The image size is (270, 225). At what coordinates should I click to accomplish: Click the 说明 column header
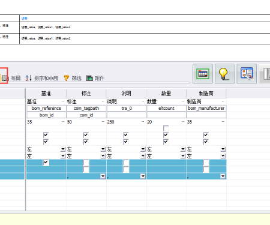pyautogui.click(x=126, y=94)
